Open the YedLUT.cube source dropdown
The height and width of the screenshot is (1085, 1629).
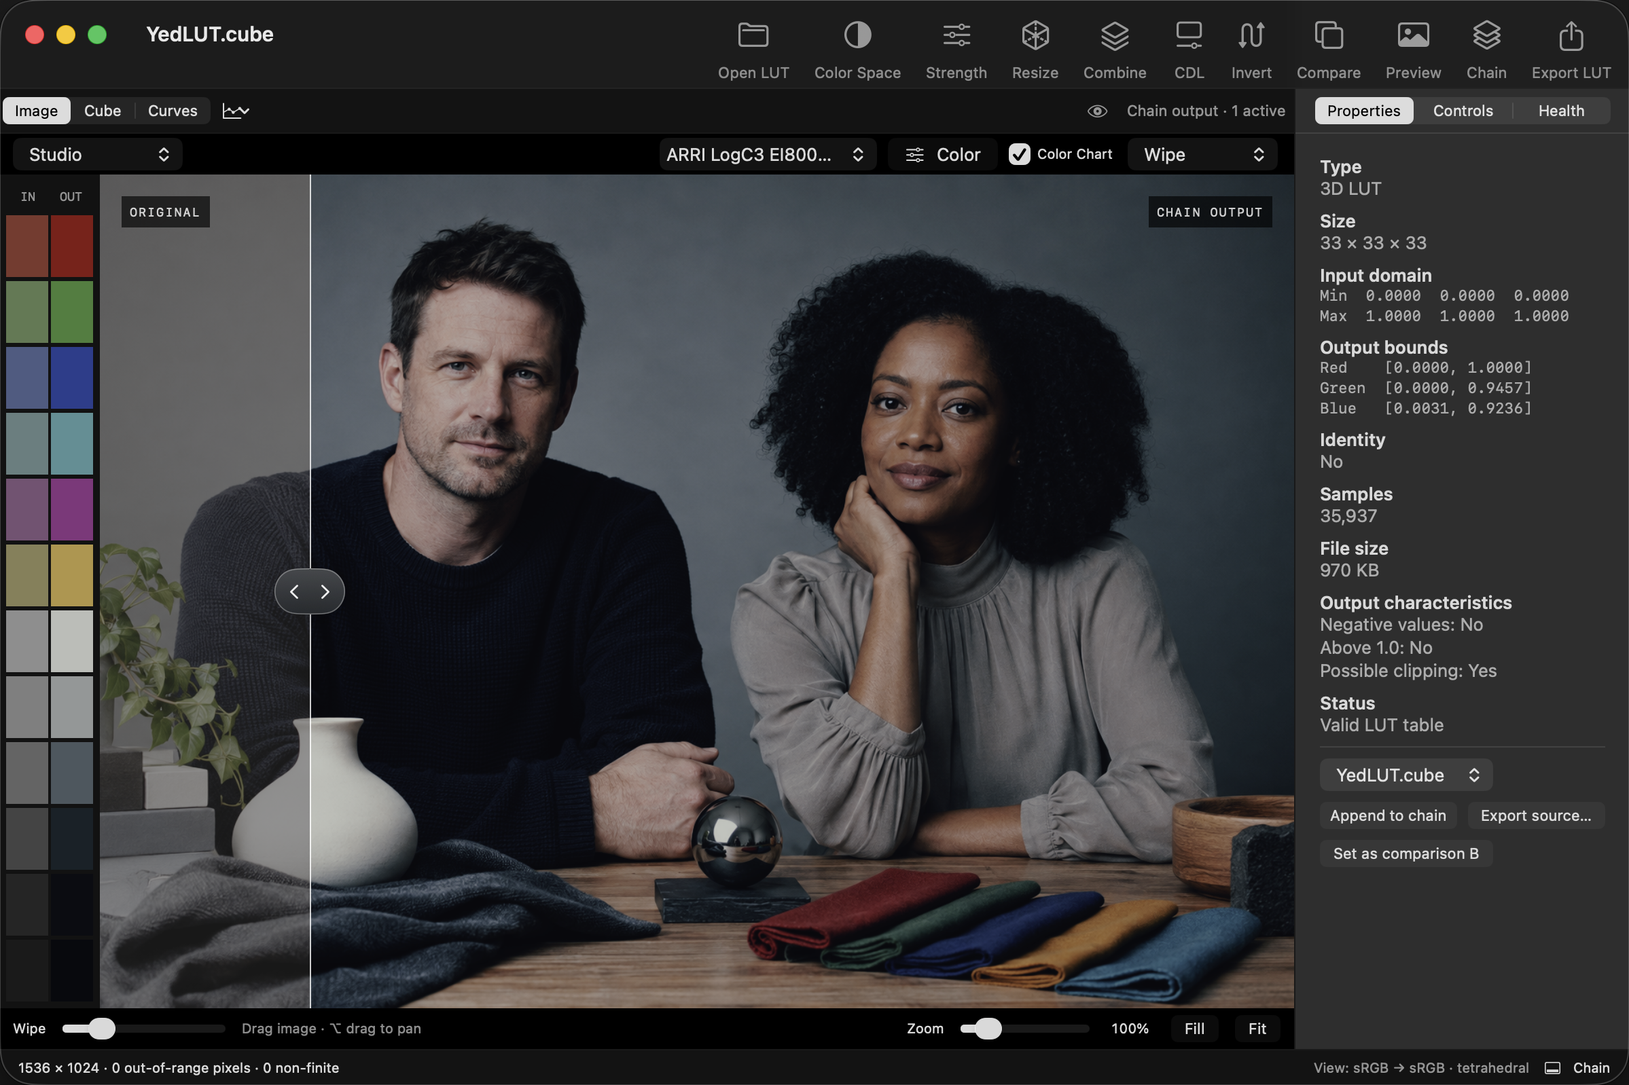[x=1406, y=775]
